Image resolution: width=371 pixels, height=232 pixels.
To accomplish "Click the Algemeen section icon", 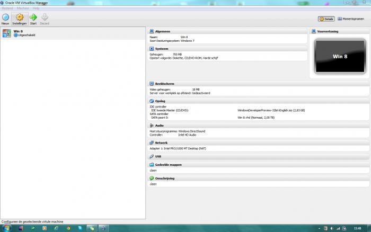I will (152, 31).
